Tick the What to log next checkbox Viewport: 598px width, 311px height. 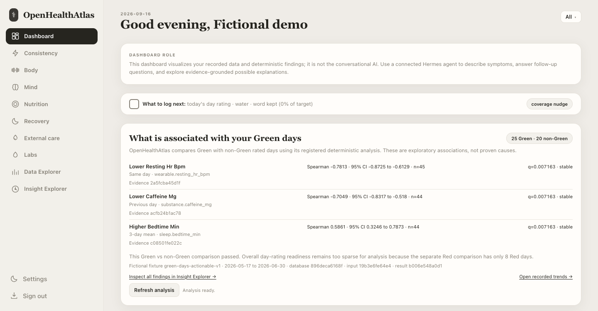tap(134, 104)
